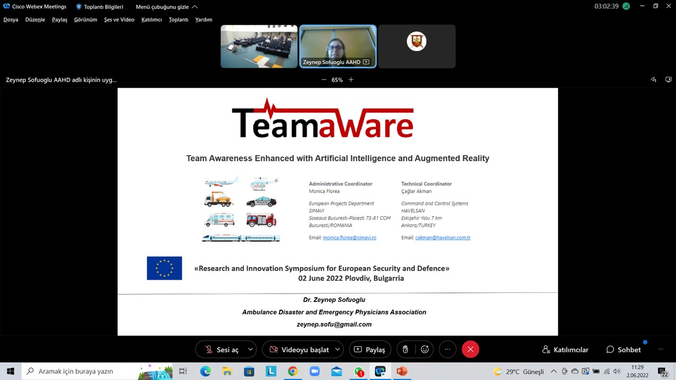The width and height of the screenshot is (676, 380).
Task: Open WhatsApp with notification badge in taskbar
Action: (x=359, y=372)
